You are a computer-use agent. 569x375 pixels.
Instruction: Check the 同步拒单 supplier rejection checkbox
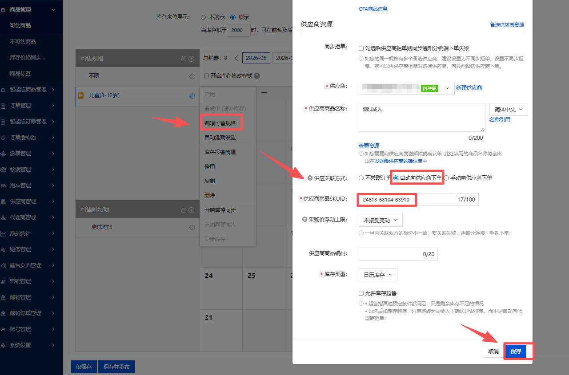[361, 48]
